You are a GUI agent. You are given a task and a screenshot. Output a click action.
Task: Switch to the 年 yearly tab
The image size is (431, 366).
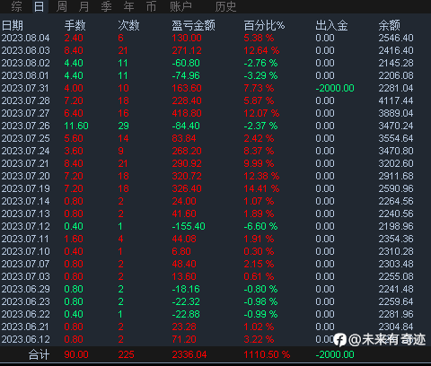click(x=128, y=6)
